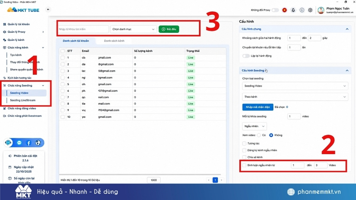Click Quản lý kênh sidebar icon
This screenshot has width=356, height=200.
click(4, 40)
